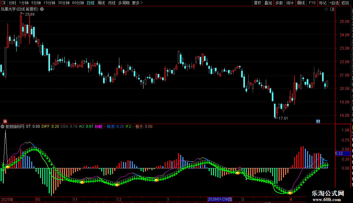Click the 25.00 price axis label
This screenshot has height=203, width=353.
tap(345, 22)
